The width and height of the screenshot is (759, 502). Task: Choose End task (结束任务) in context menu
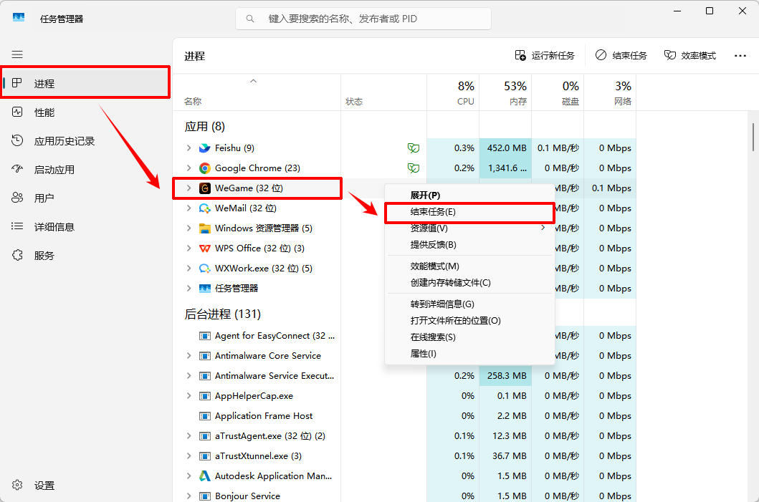(x=469, y=212)
